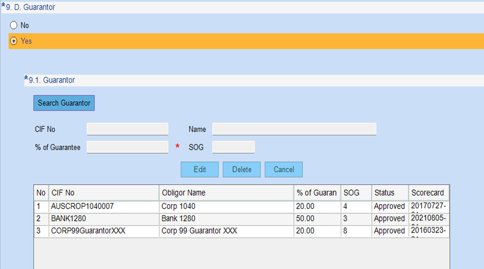Select the Yes radio button

coord(13,41)
